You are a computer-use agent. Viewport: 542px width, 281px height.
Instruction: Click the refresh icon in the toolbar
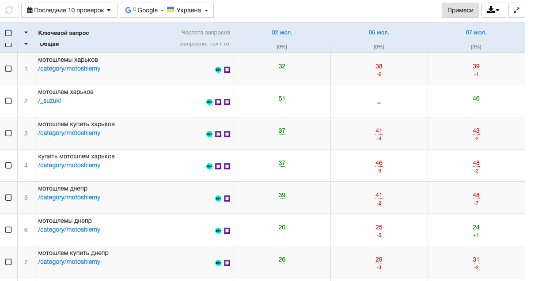pos(9,10)
